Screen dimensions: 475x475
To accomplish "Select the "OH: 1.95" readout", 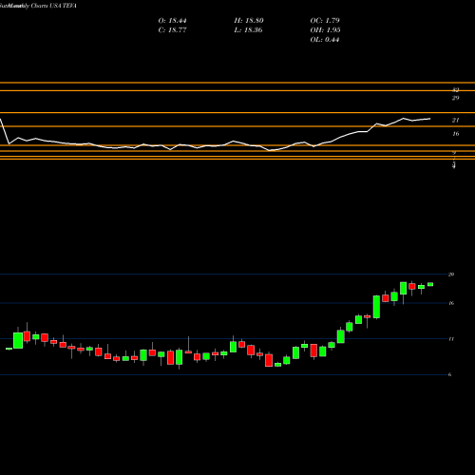I will tap(325, 30).
